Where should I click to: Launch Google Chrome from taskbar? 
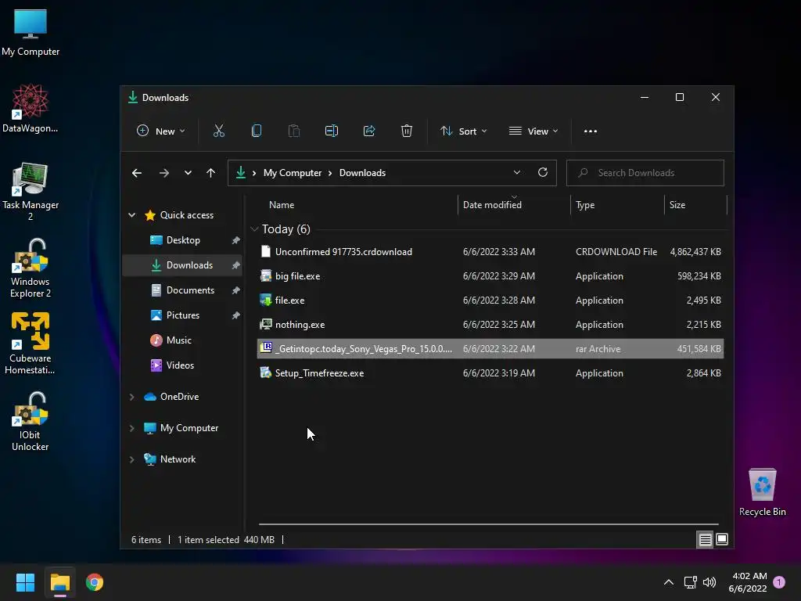point(95,582)
